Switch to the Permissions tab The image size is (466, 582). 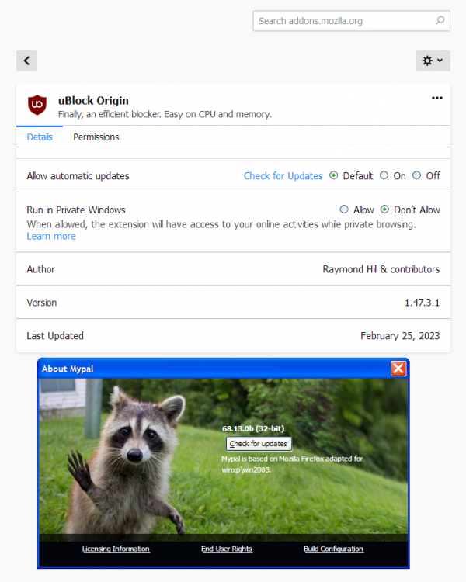[96, 137]
